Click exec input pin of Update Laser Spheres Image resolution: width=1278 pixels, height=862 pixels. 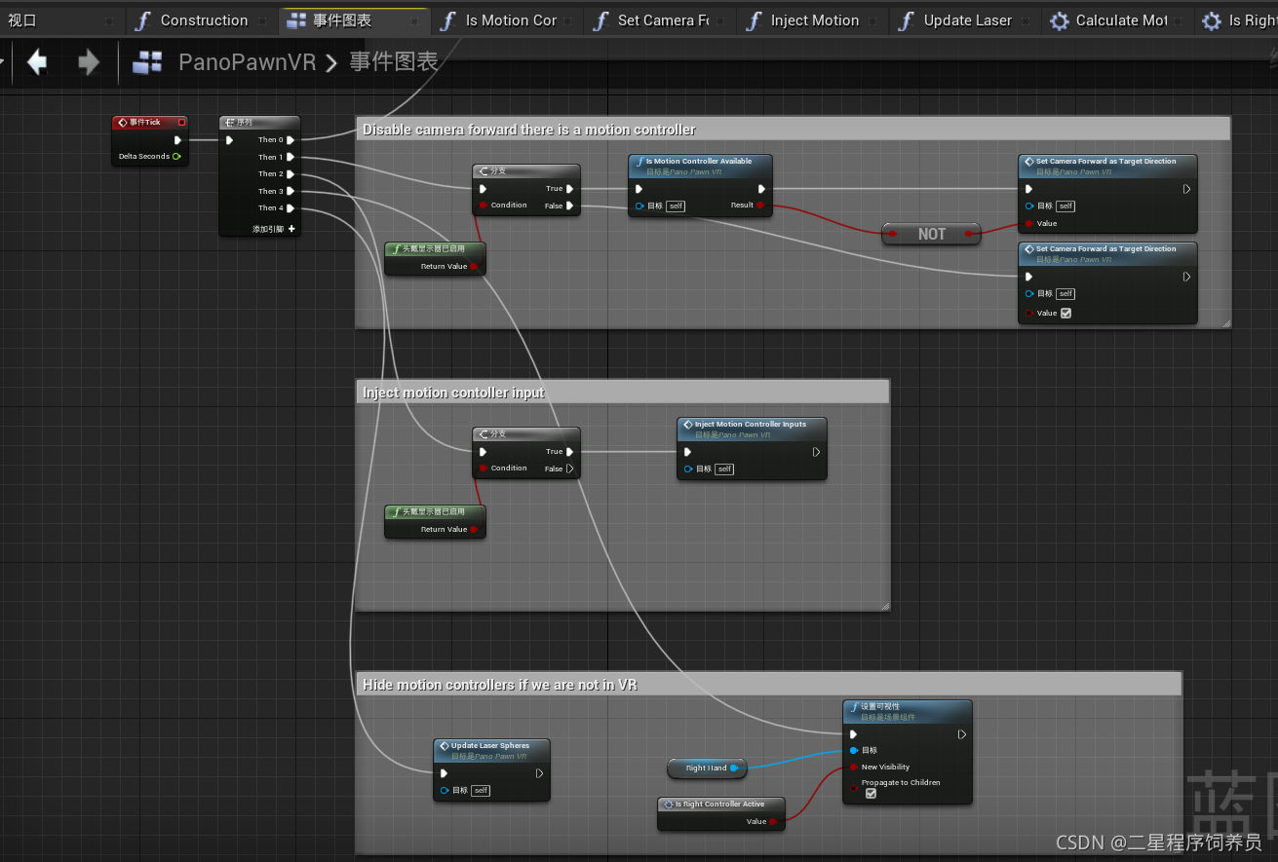(444, 773)
